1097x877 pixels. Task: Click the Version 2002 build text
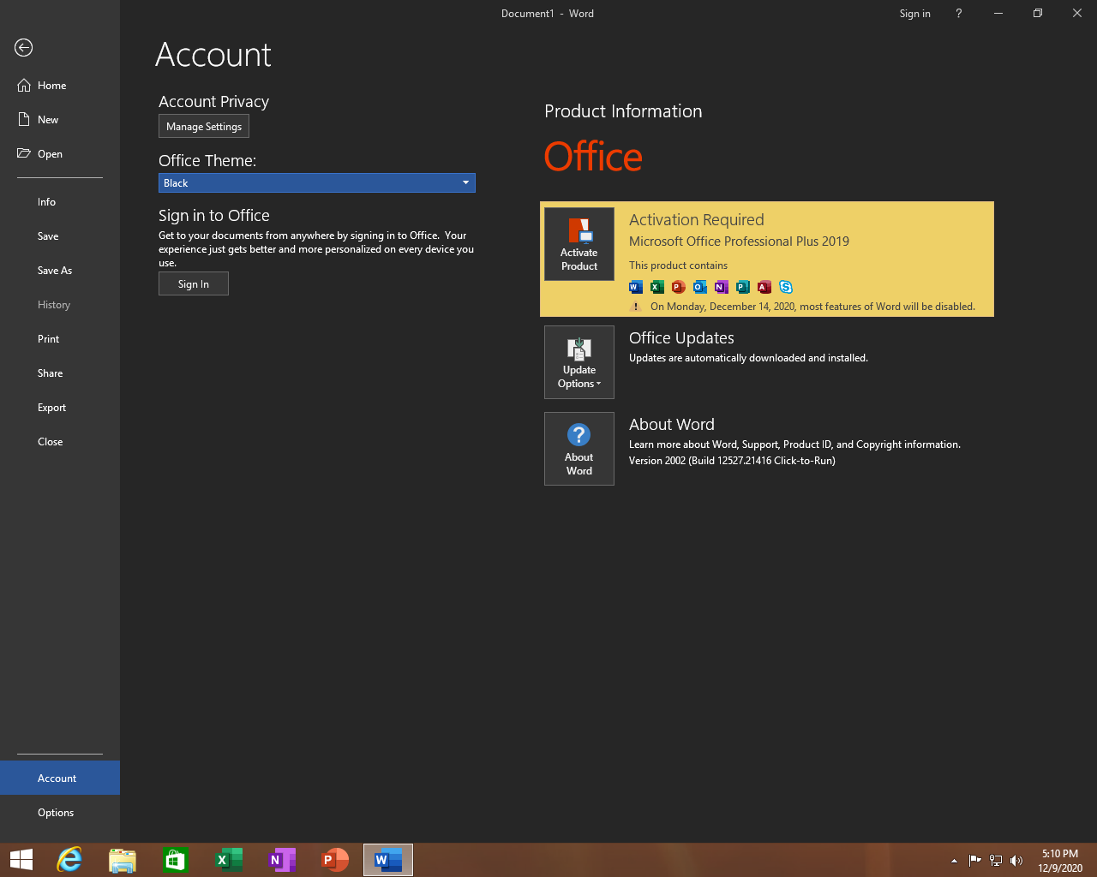[732, 461]
